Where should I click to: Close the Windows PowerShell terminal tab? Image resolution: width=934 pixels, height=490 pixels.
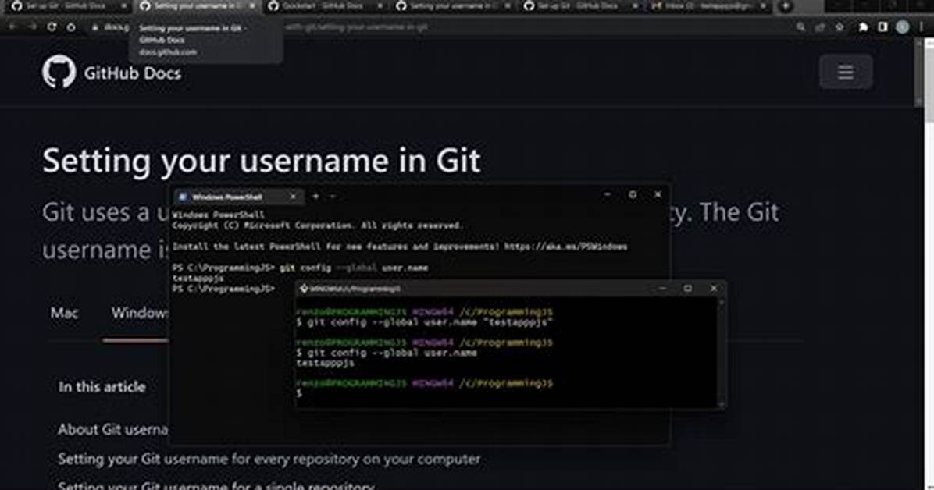(293, 197)
